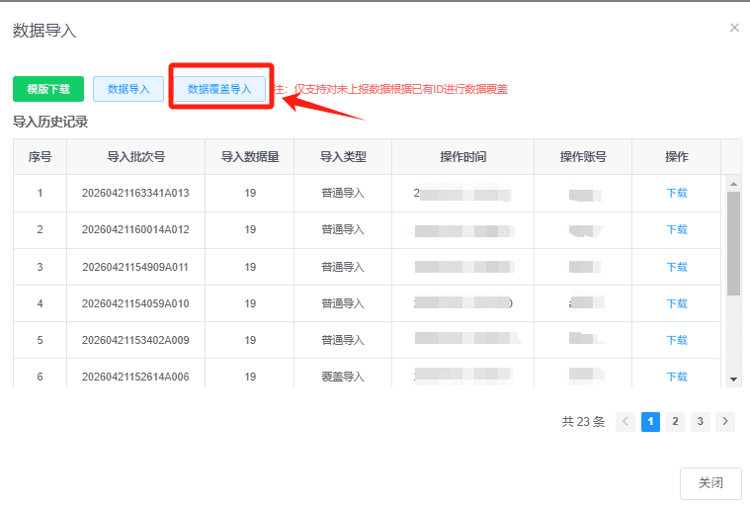Screen dimensions: 750x508
Task: Select page 3 in pagination
Action: 701,421
